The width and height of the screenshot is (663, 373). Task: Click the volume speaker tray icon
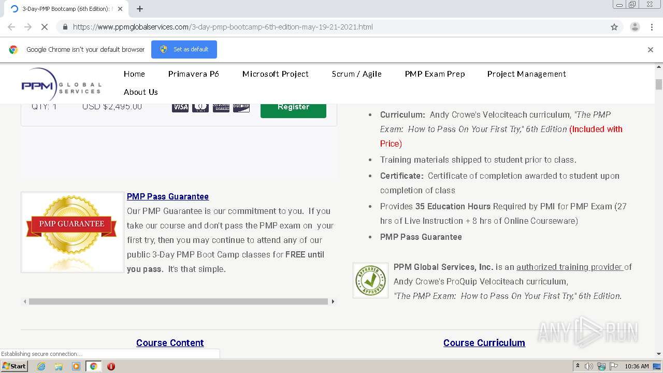pyautogui.click(x=589, y=366)
